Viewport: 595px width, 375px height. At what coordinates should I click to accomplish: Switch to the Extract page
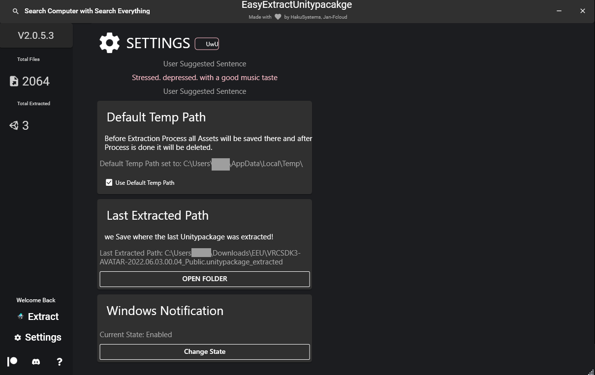click(42, 317)
